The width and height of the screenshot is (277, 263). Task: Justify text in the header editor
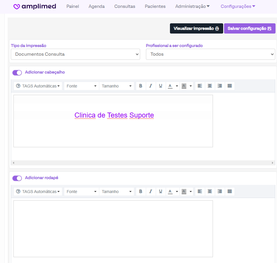[230, 86]
